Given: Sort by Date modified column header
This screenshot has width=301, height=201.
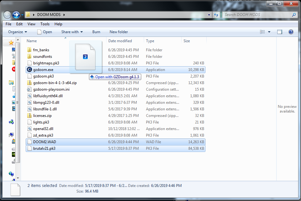Looking at the screenshot, I should point(125,41).
